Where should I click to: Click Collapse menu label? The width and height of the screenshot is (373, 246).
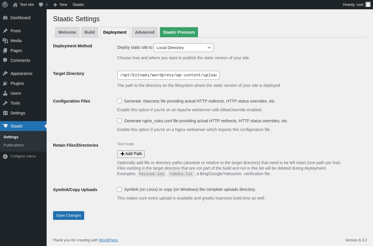(x=23, y=156)
